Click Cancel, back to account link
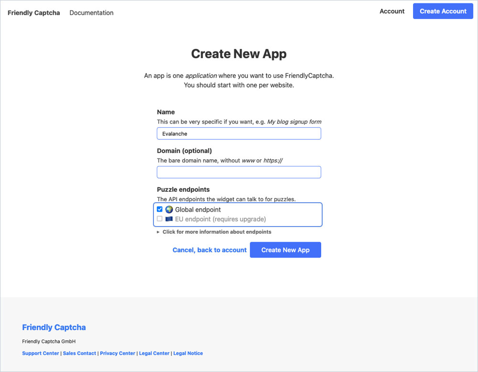This screenshot has height=372, width=478. pyautogui.click(x=209, y=250)
